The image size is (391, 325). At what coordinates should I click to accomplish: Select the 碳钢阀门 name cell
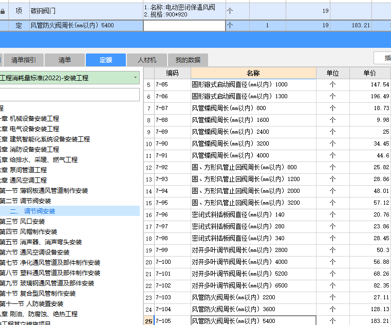click(x=86, y=11)
